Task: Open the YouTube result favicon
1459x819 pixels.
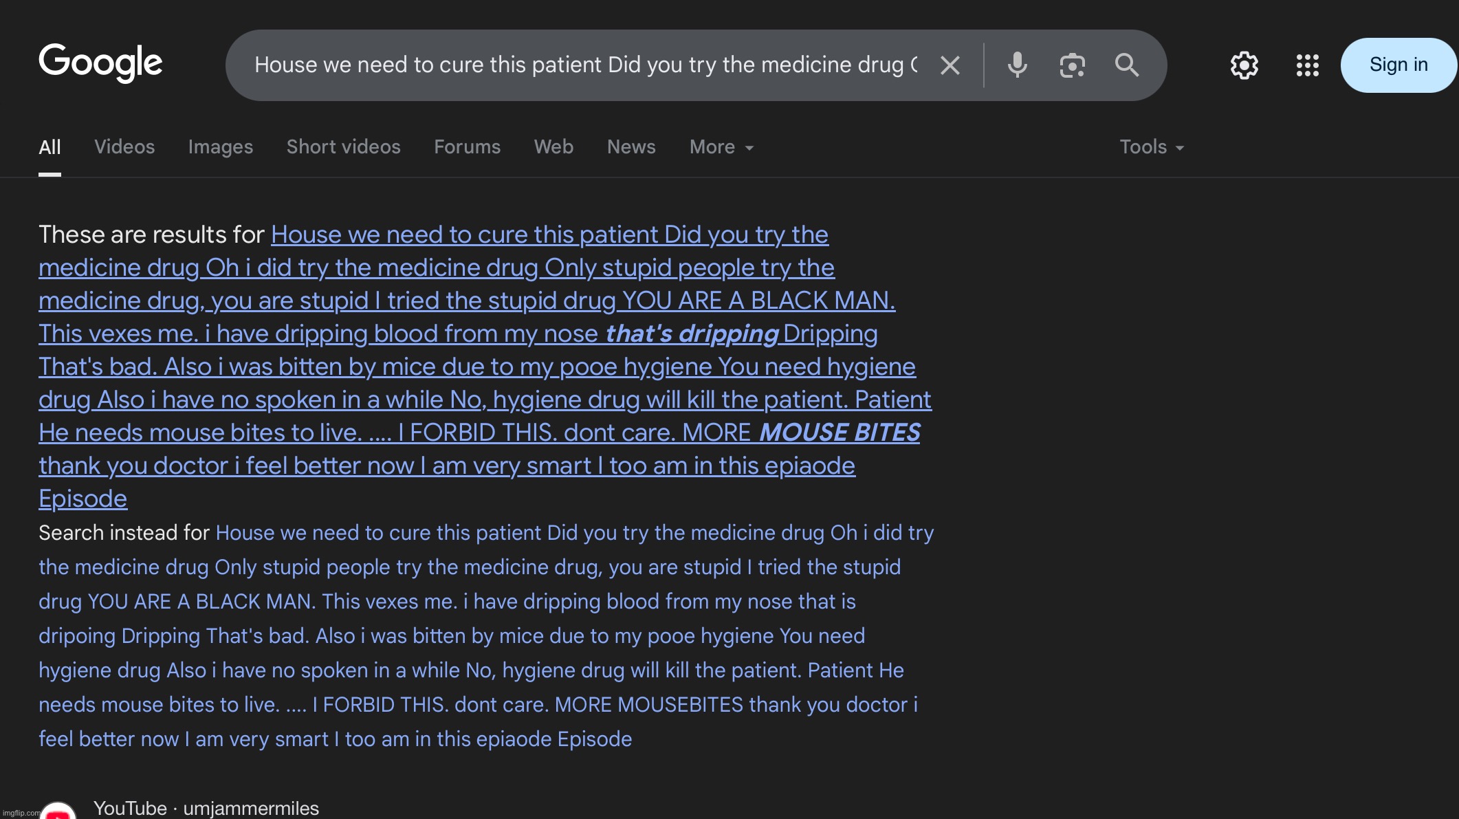Action: [x=58, y=811]
